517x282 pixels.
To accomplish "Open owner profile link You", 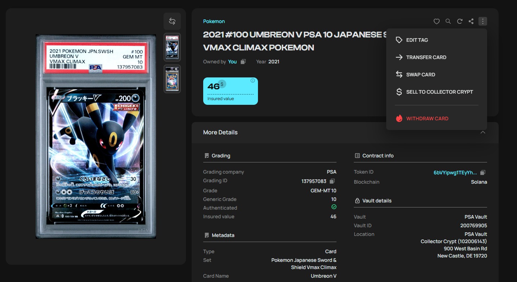I will point(232,62).
